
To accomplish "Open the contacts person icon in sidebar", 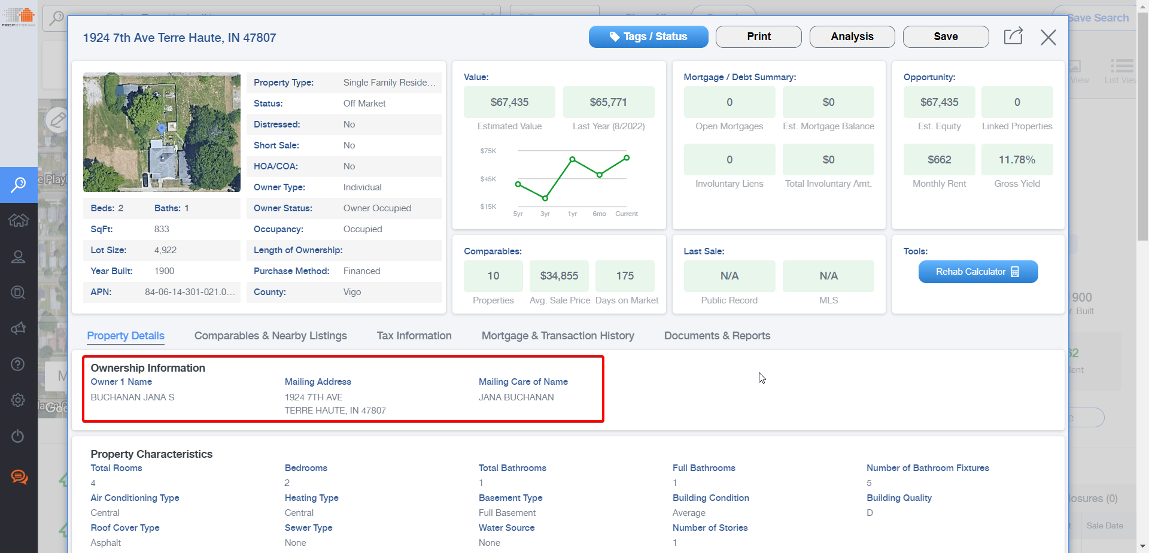I will [x=19, y=257].
